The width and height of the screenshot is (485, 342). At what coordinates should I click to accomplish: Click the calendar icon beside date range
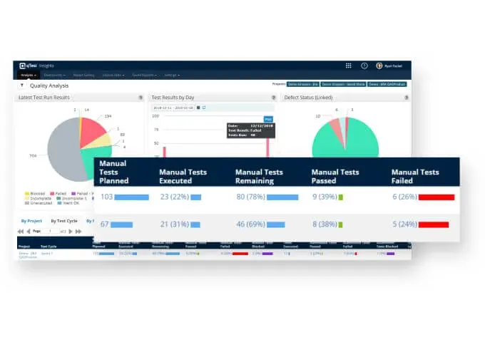pos(198,108)
